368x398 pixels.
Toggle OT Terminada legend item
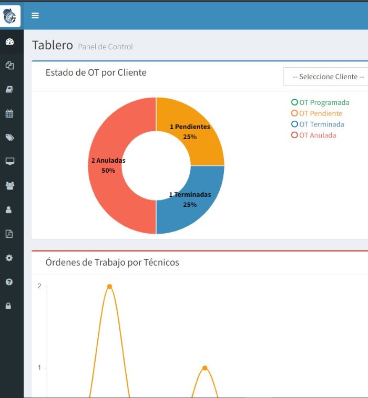tap(318, 124)
